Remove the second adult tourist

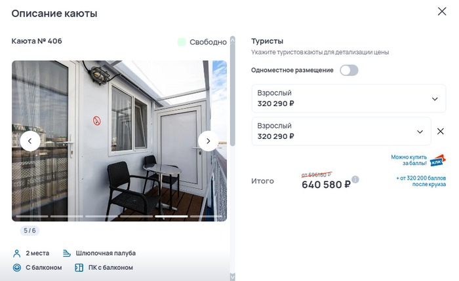pyautogui.click(x=440, y=131)
